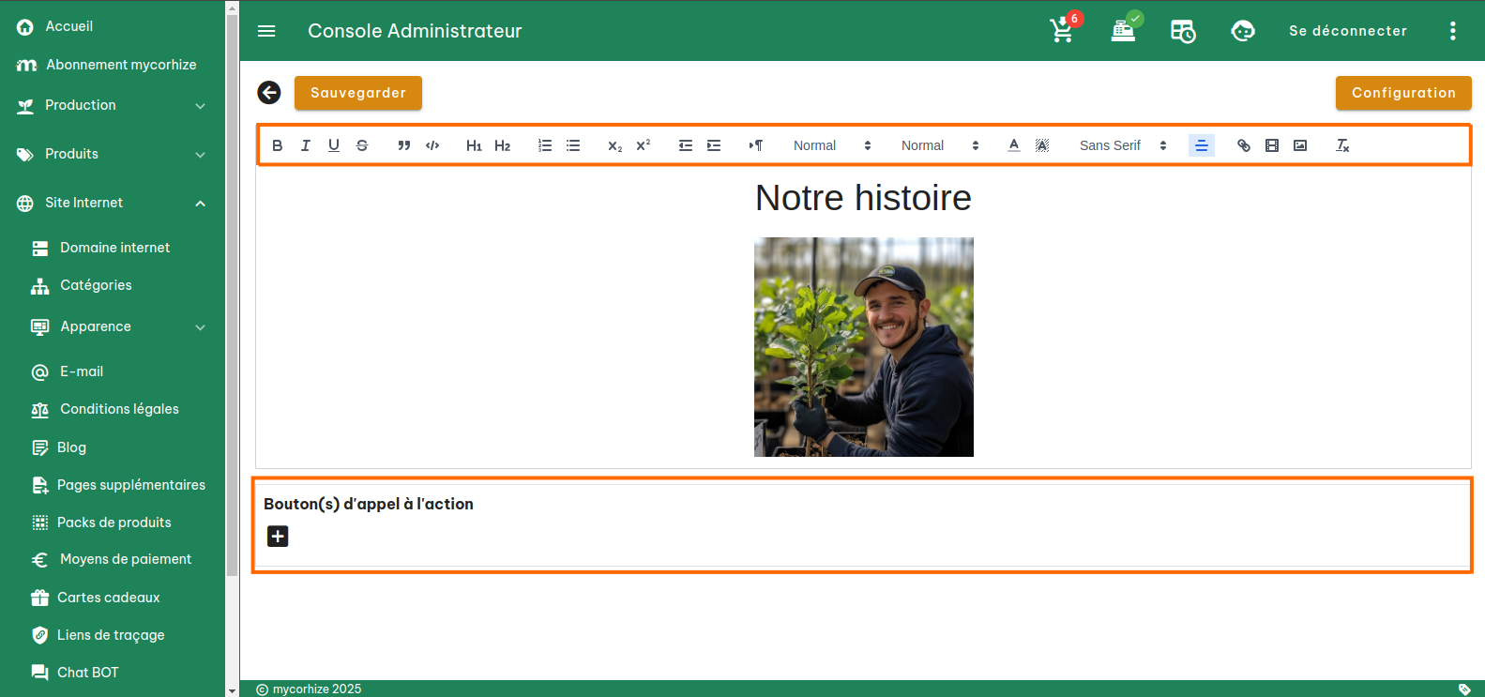Add a call-to-action button
The height and width of the screenshot is (697, 1485).
pos(278,536)
